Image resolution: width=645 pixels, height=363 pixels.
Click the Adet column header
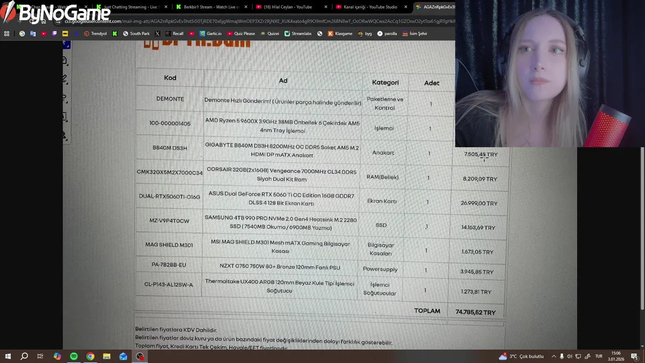tap(432, 83)
